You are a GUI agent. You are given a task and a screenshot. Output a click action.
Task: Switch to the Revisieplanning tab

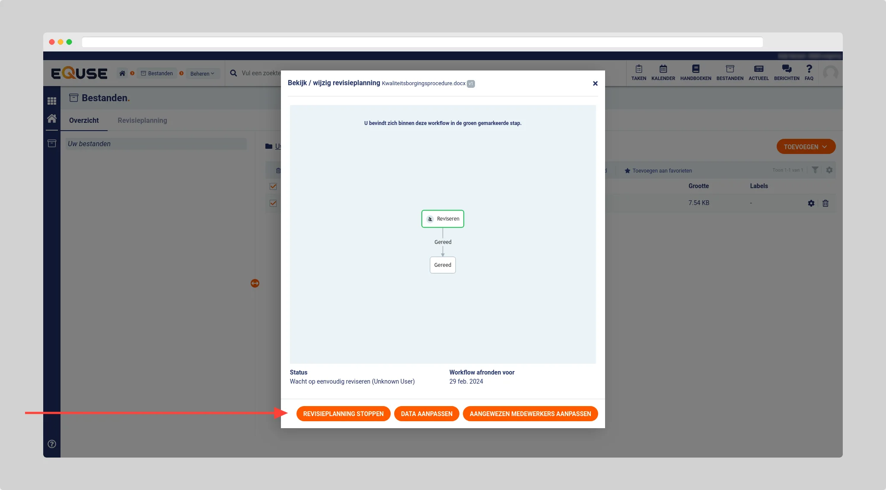pyautogui.click(x=142, y=120)
